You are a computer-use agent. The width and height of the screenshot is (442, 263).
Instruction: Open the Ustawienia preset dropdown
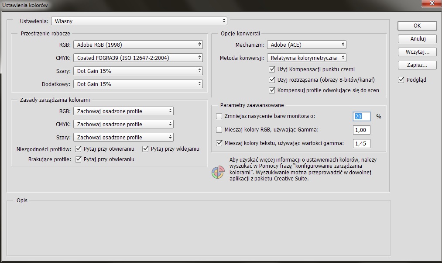tap(139, 21)
